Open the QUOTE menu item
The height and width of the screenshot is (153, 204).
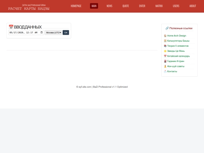coord(125,6)
